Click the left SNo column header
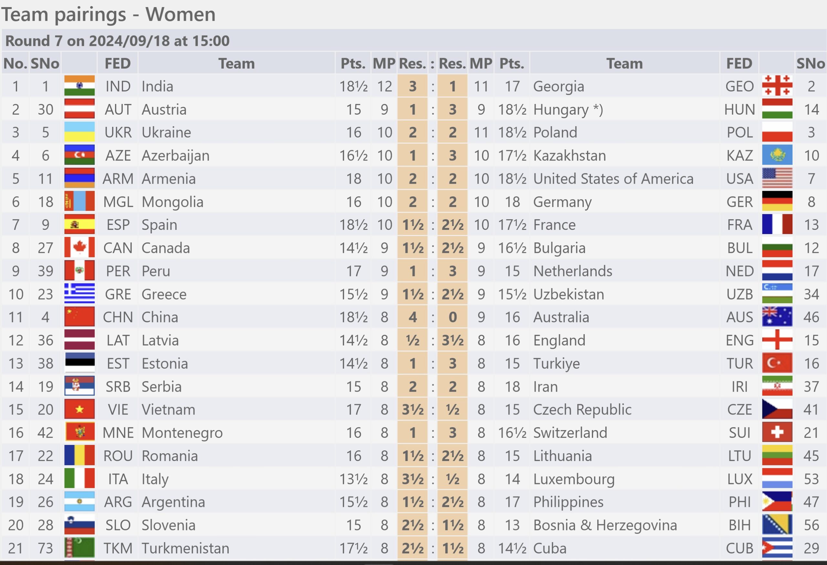827x565 pixels. tap(45, 63)
